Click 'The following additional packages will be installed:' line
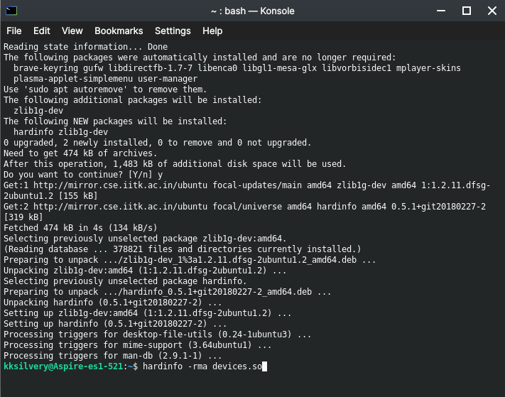Viewport: 505px width, 397px height. (x=132, y=100)
